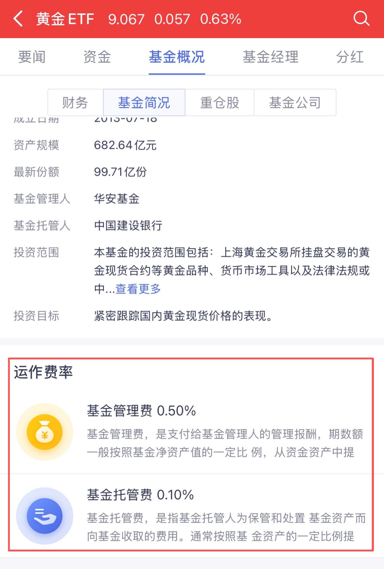Open 基金管理费 0.50% fee entry
The image size is (384, 569).
pyautogui.click(x=141, y=411)
